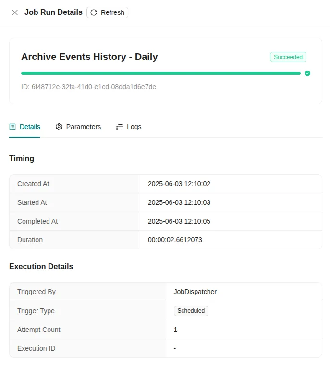
Task: Click the Created At timestamp value
Action: [179, 184]
